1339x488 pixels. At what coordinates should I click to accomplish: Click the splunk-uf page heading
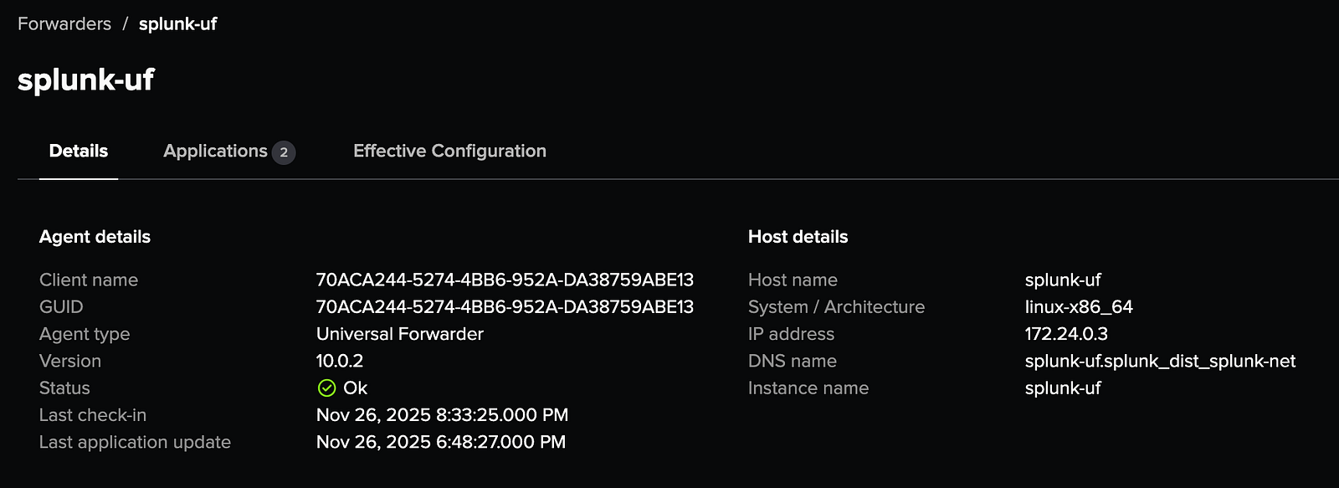[86, 80]
